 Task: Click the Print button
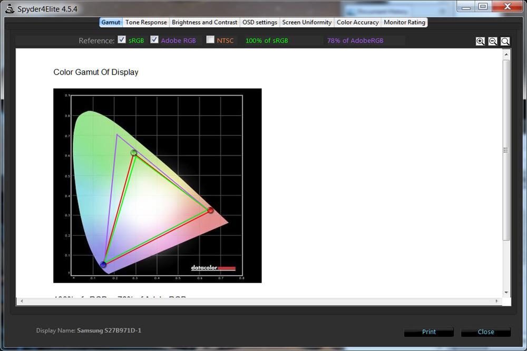tap(429, 332)
